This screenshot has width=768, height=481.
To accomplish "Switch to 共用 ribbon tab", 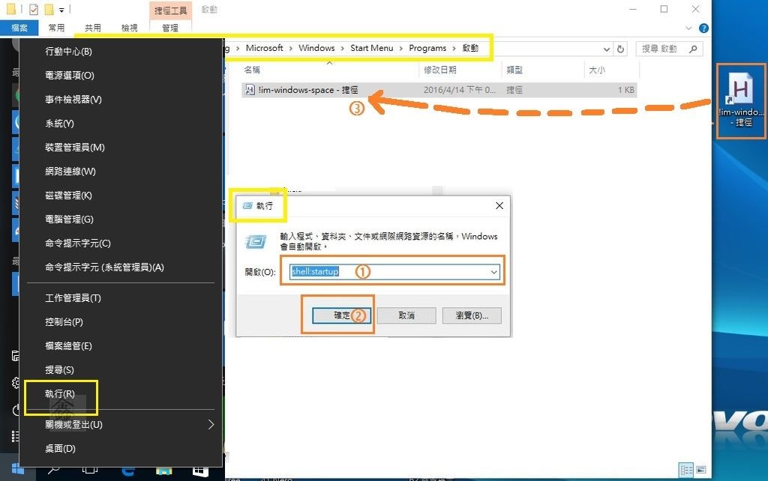I will [x=93, y=28].
